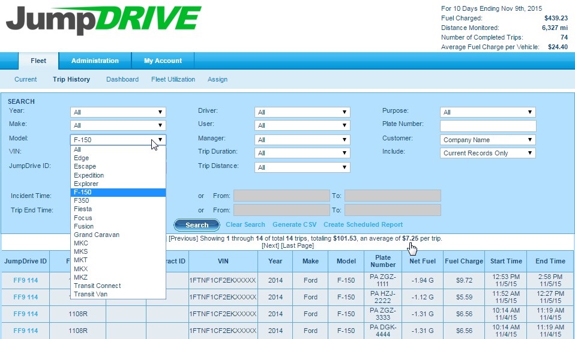Image resolution: width=575 pixels, height=339 pixels.
Task: Click Trip End Time From field
Action: (x=281, y=210)
